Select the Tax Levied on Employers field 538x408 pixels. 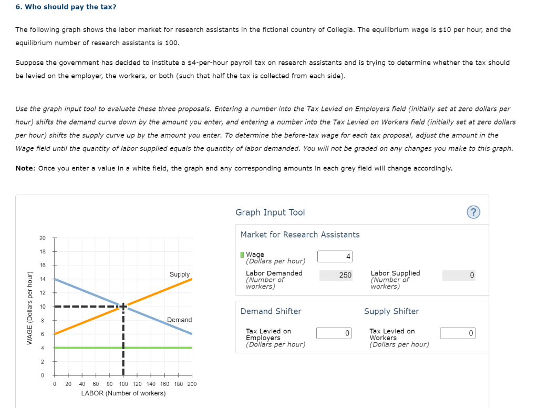pyautogui.click(x=334, y=333)
